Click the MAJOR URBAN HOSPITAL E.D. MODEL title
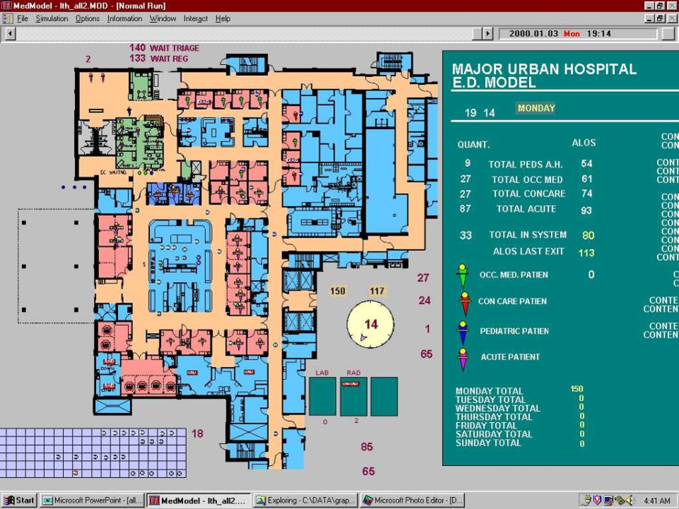This screenshot has height=509, width=679. point(544,76)
